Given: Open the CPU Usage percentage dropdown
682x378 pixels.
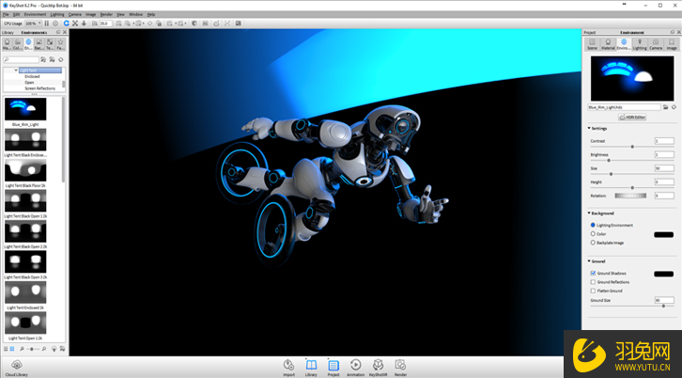Looking at the screenshot, I should (x=33, y=23).
